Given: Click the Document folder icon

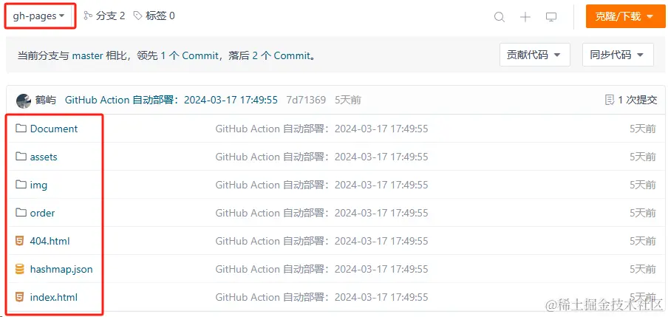Looking at the screenshot, I should coord(21,129).
